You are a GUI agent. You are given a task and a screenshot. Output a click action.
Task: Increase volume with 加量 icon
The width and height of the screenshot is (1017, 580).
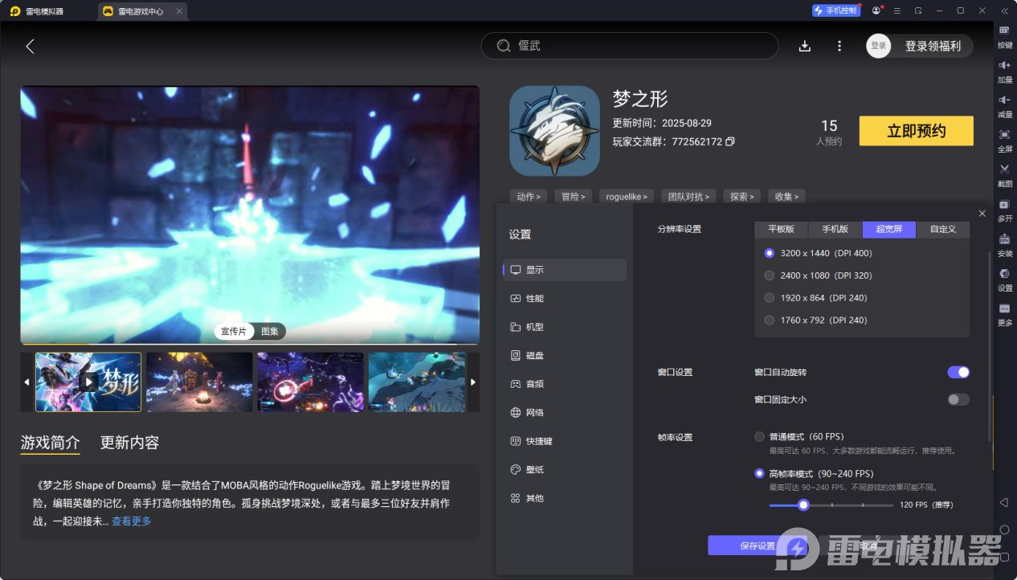[x=1004, y=71]
